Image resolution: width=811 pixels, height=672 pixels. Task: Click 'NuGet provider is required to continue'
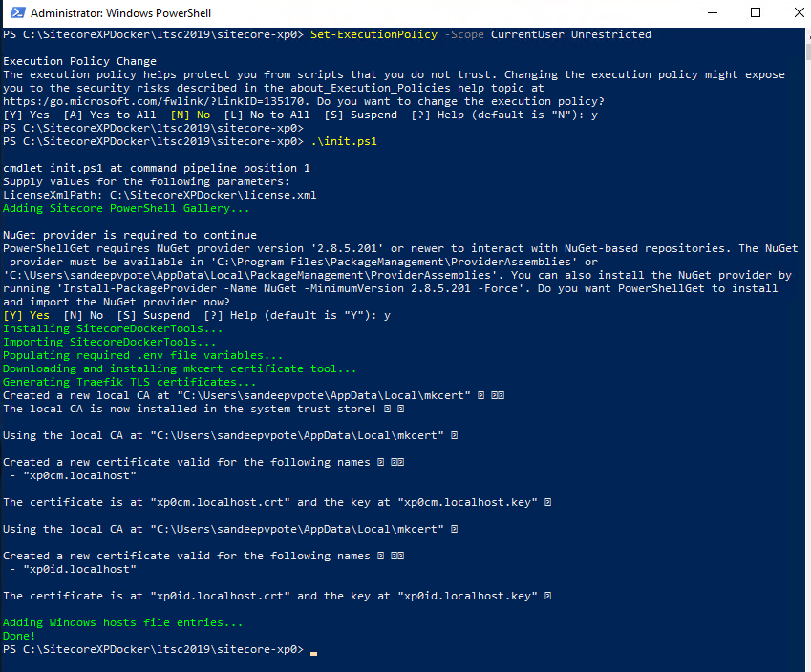click(130, 235)
